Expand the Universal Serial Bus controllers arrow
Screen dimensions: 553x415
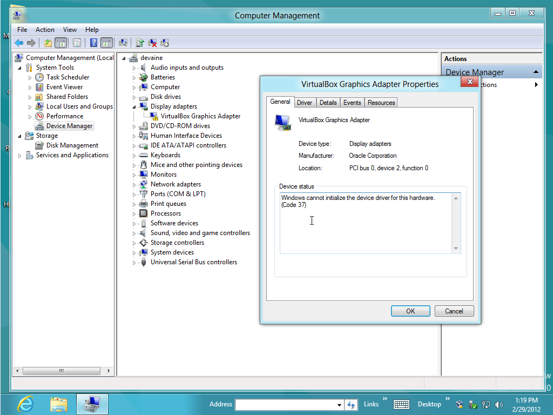click(134, 263)
